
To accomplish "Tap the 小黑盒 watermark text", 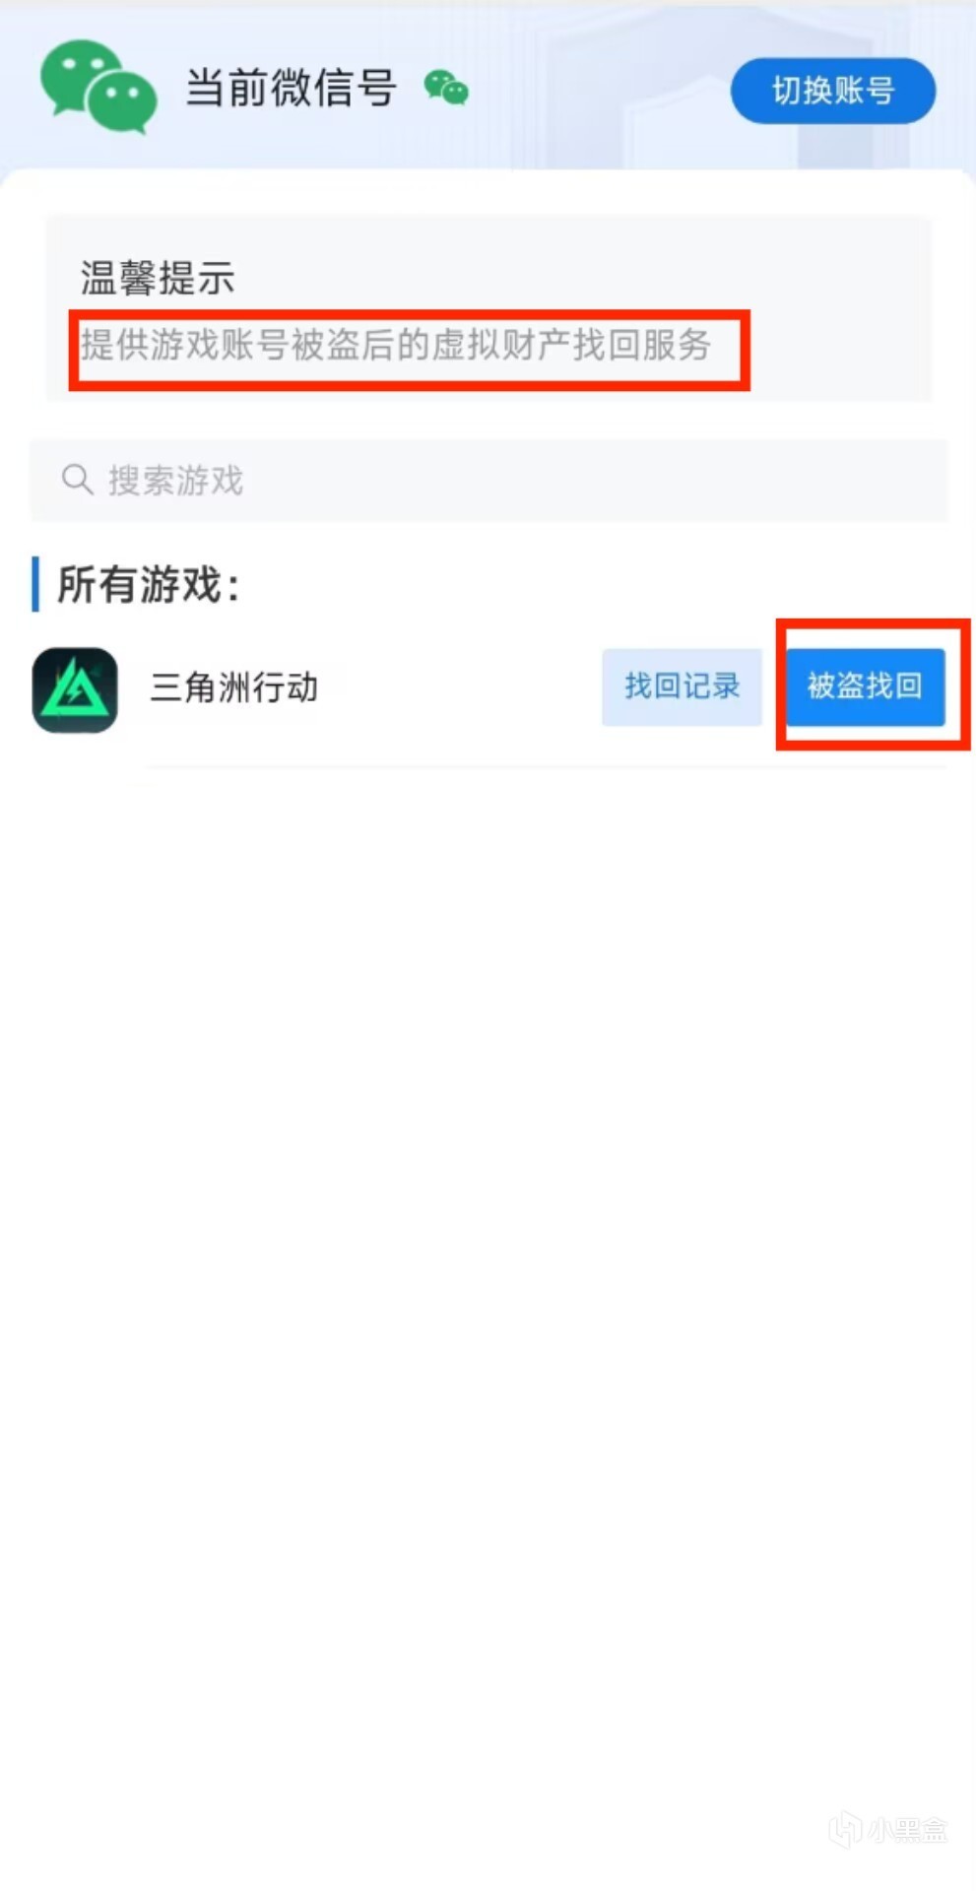I will click(907, 1830).
